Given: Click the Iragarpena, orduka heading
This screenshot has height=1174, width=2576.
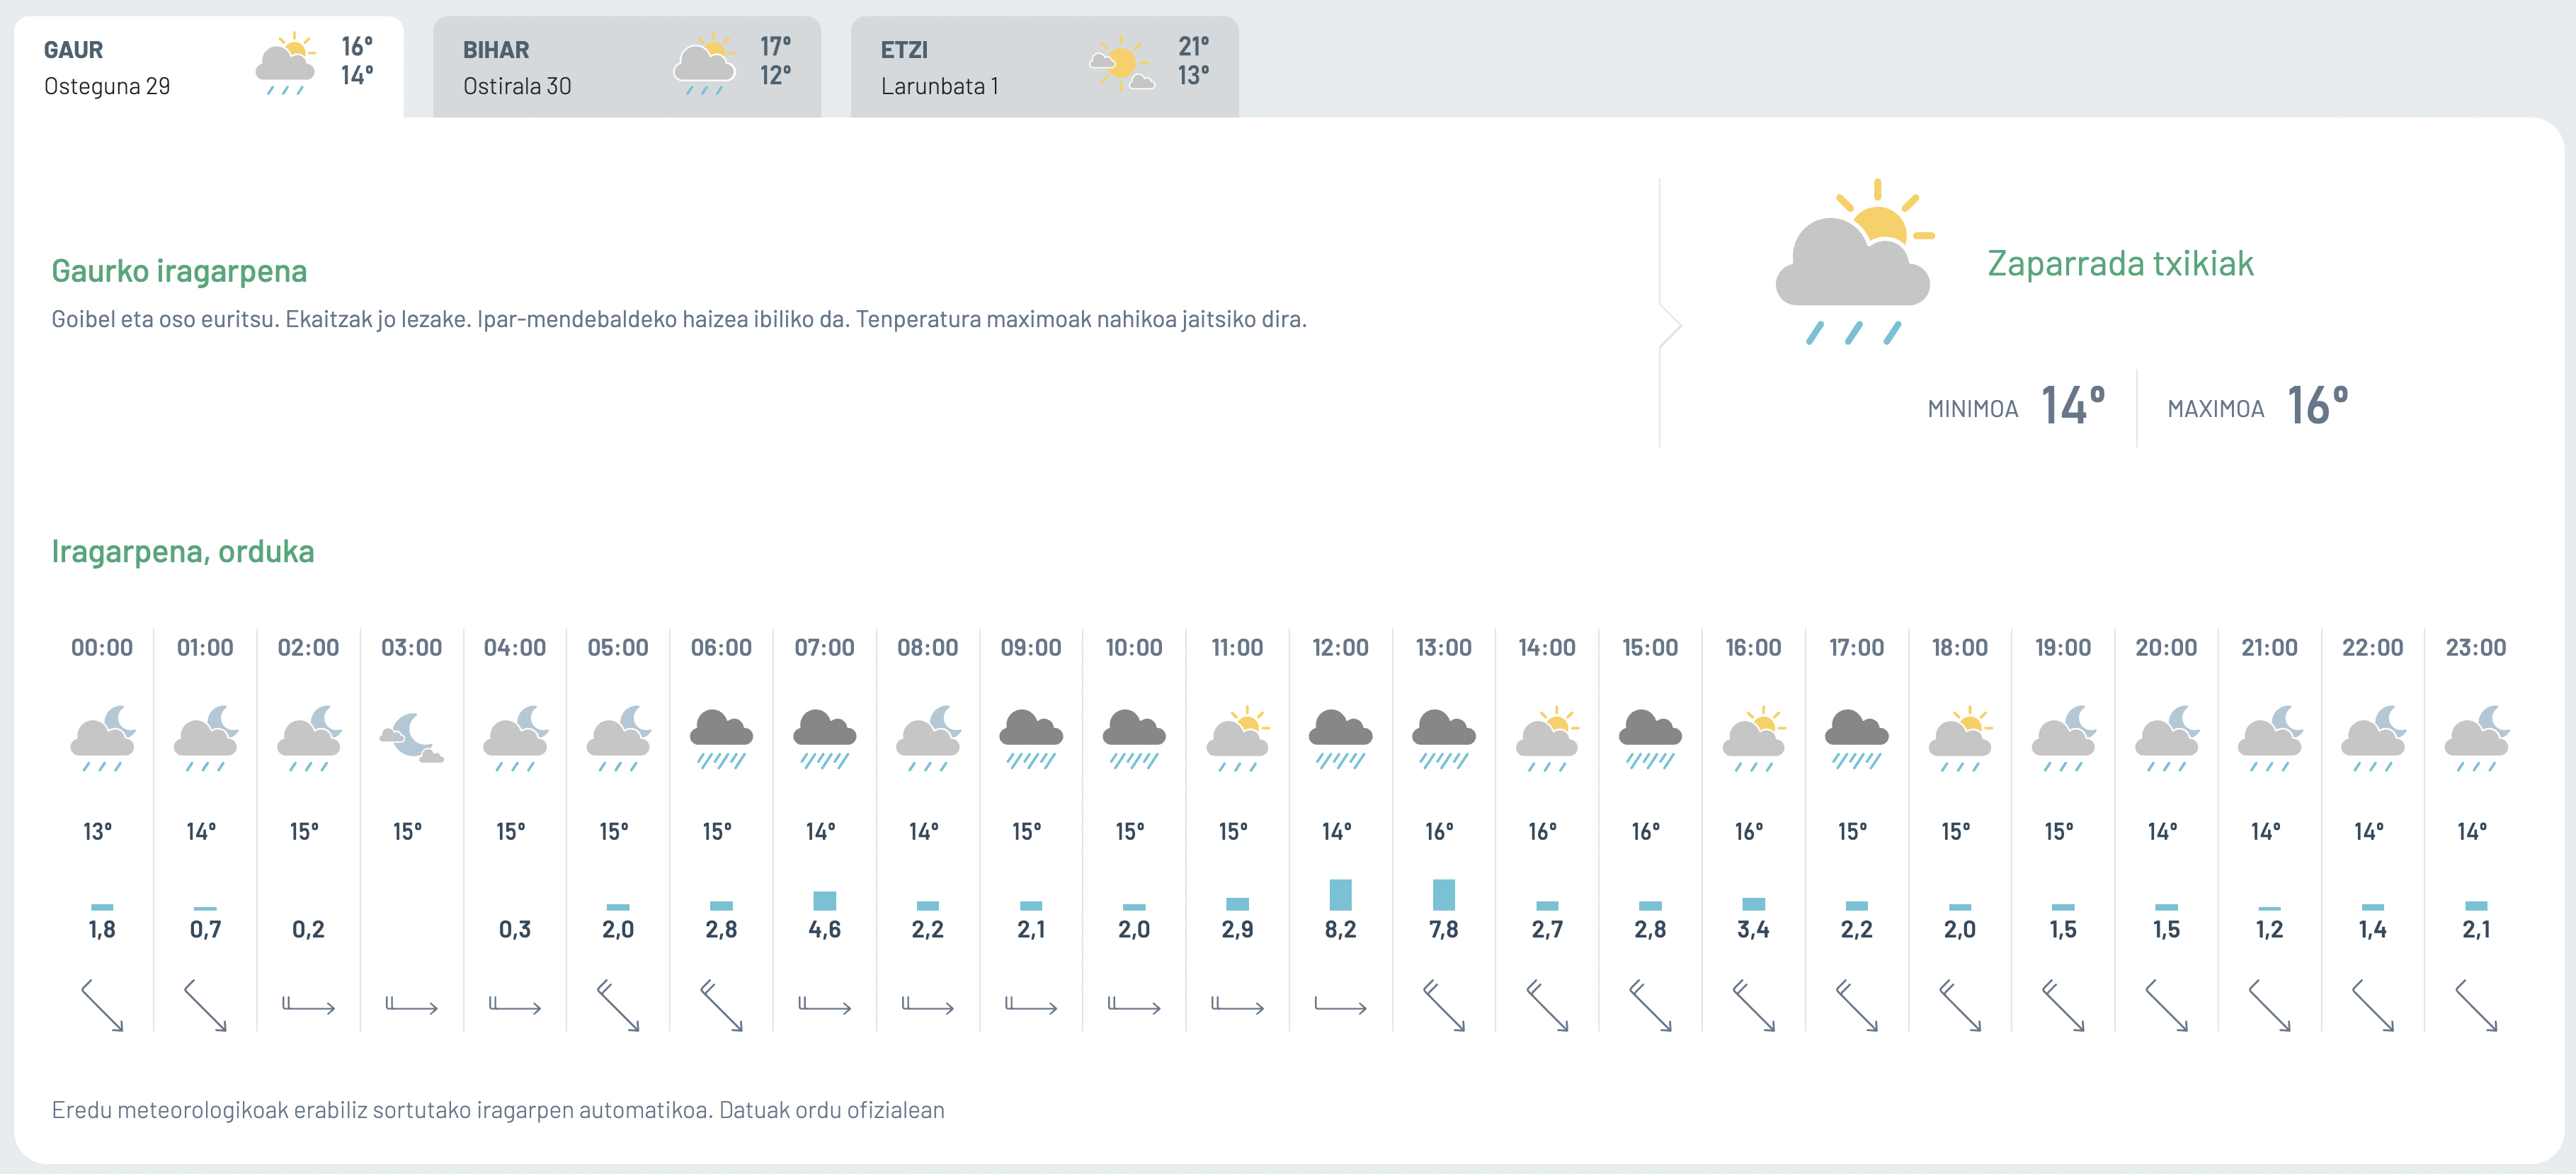Looking at the screenshot, I should coord(183,551).
